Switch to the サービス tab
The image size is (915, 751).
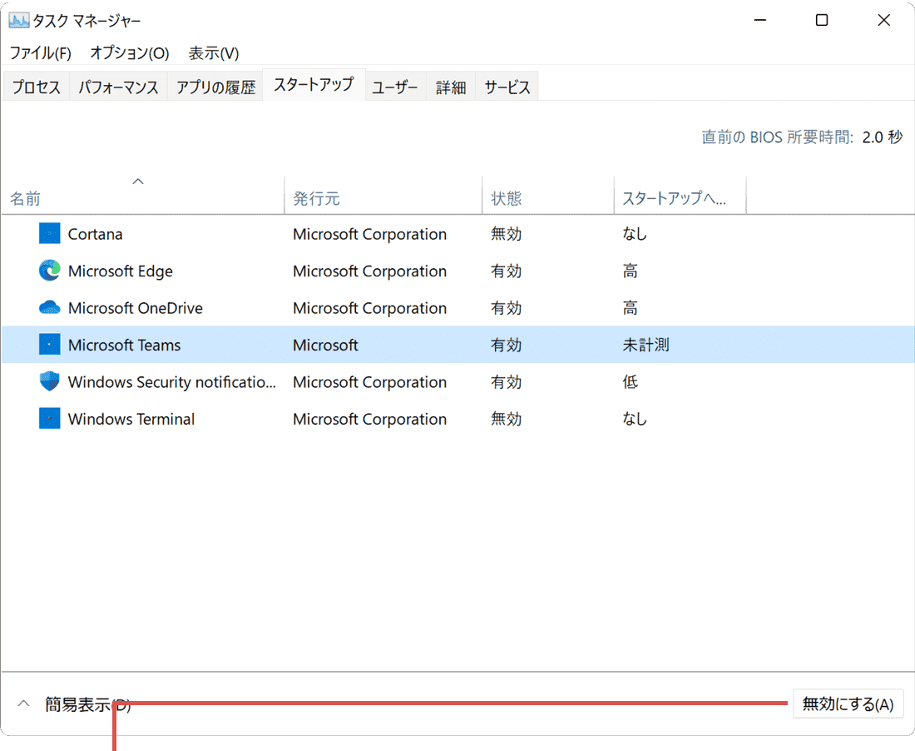coord(507,87)
